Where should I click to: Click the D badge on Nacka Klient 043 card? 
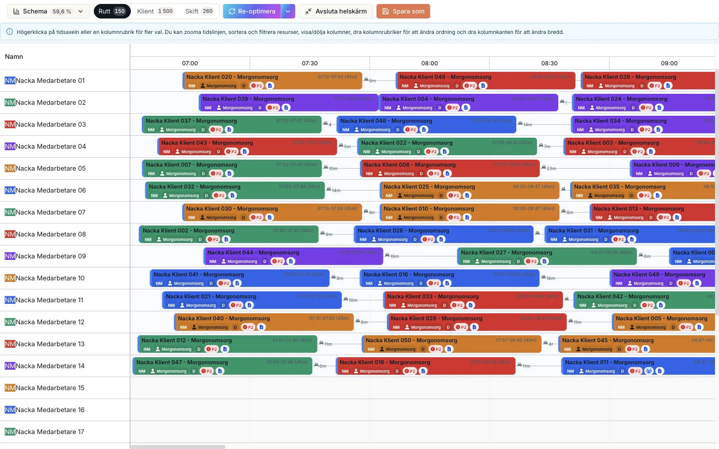pos(218,152)
